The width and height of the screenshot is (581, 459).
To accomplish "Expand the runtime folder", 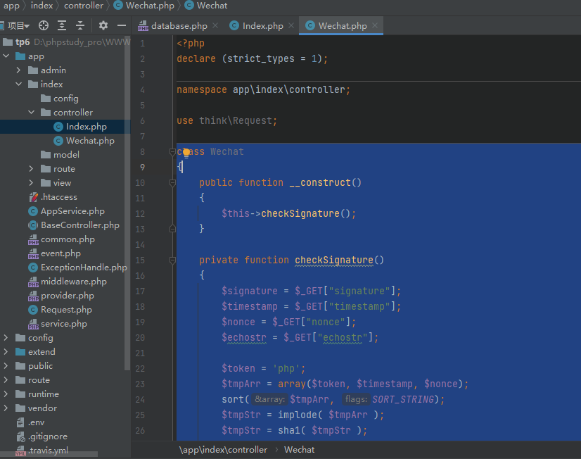I will [x=6, y=394].
